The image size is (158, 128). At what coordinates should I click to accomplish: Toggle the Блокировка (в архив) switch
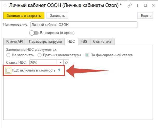pos(34,33)
